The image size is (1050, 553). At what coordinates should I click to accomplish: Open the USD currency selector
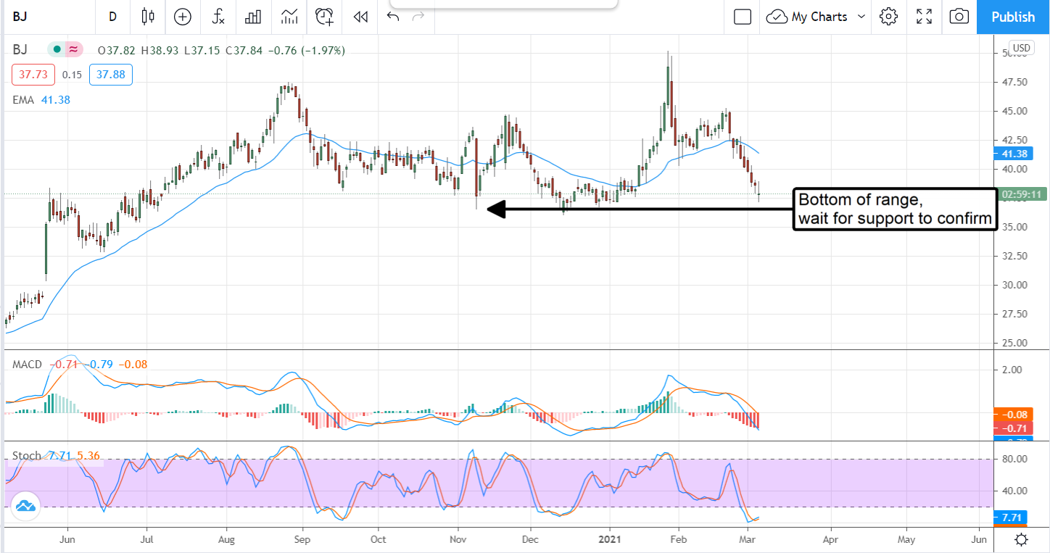click(x=1021, y=49)
